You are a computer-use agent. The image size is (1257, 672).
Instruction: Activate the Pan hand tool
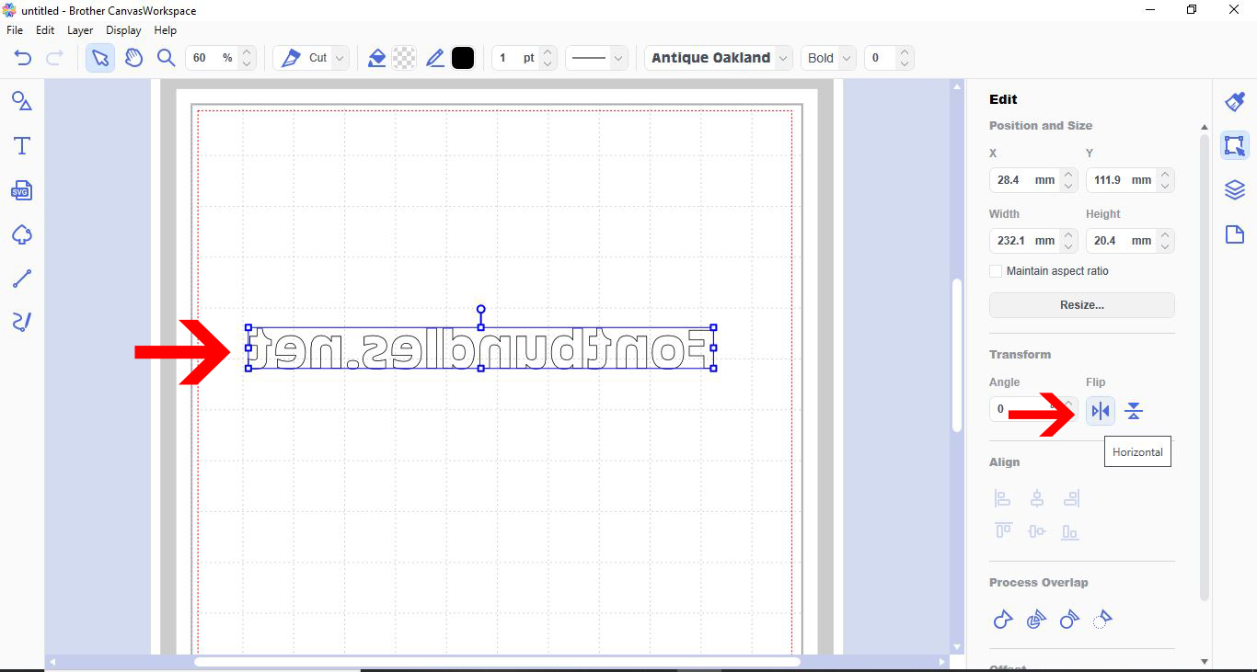[x=133, y=58]
